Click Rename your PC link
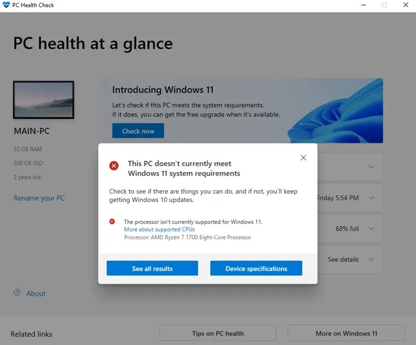 coord(39,198)
